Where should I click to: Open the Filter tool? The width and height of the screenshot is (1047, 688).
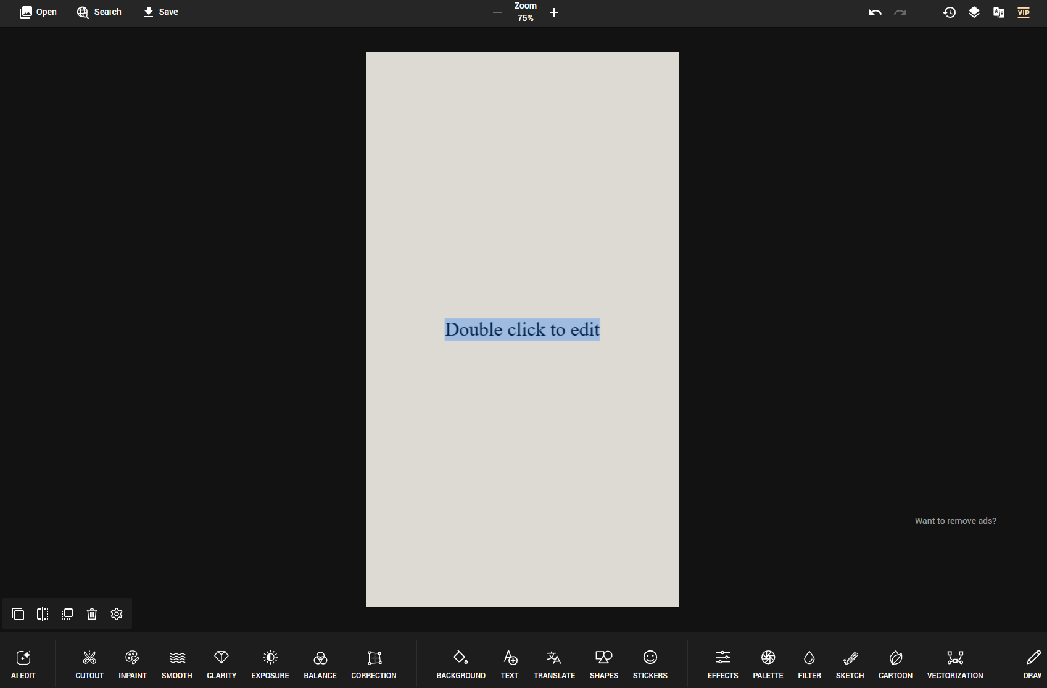click(809, 664)
